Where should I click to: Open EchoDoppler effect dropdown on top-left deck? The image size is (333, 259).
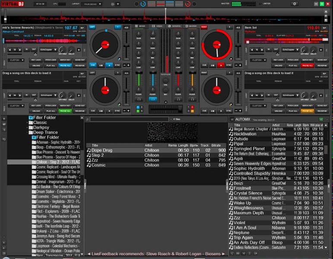click(48, 50)
